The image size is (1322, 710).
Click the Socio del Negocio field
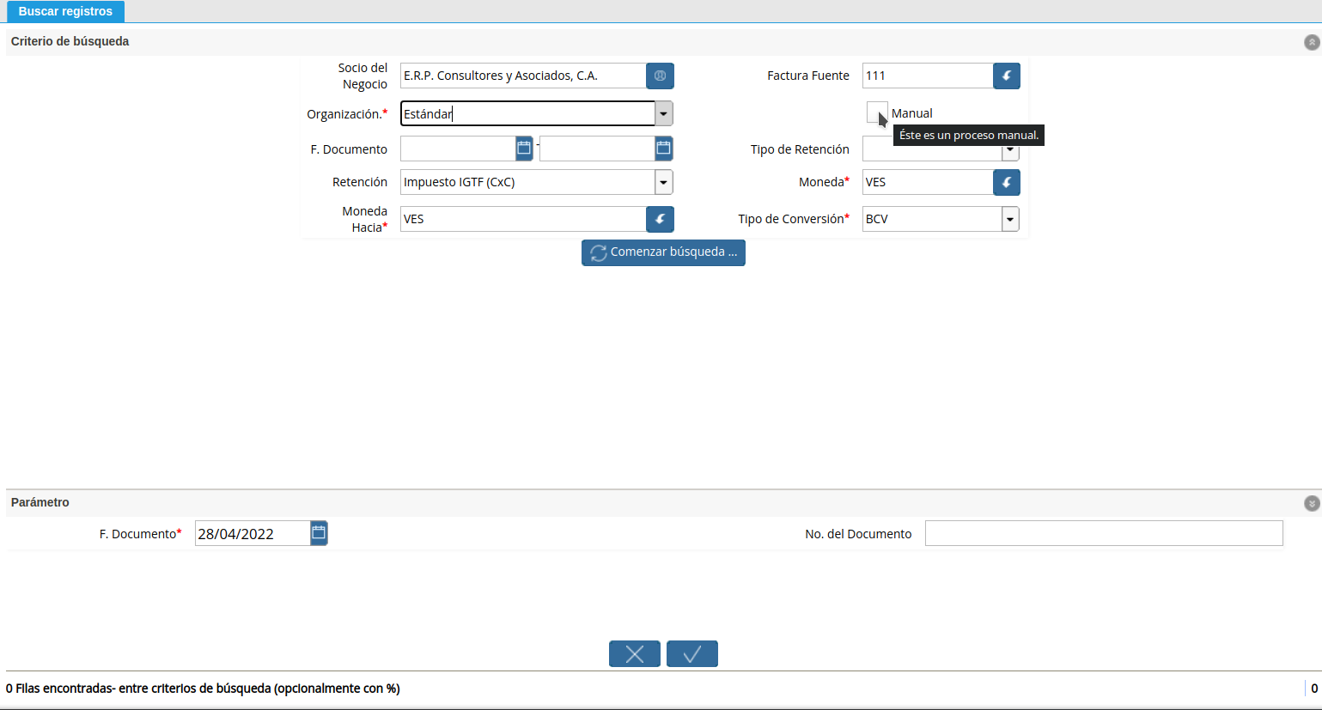click(x=523, y=76)
